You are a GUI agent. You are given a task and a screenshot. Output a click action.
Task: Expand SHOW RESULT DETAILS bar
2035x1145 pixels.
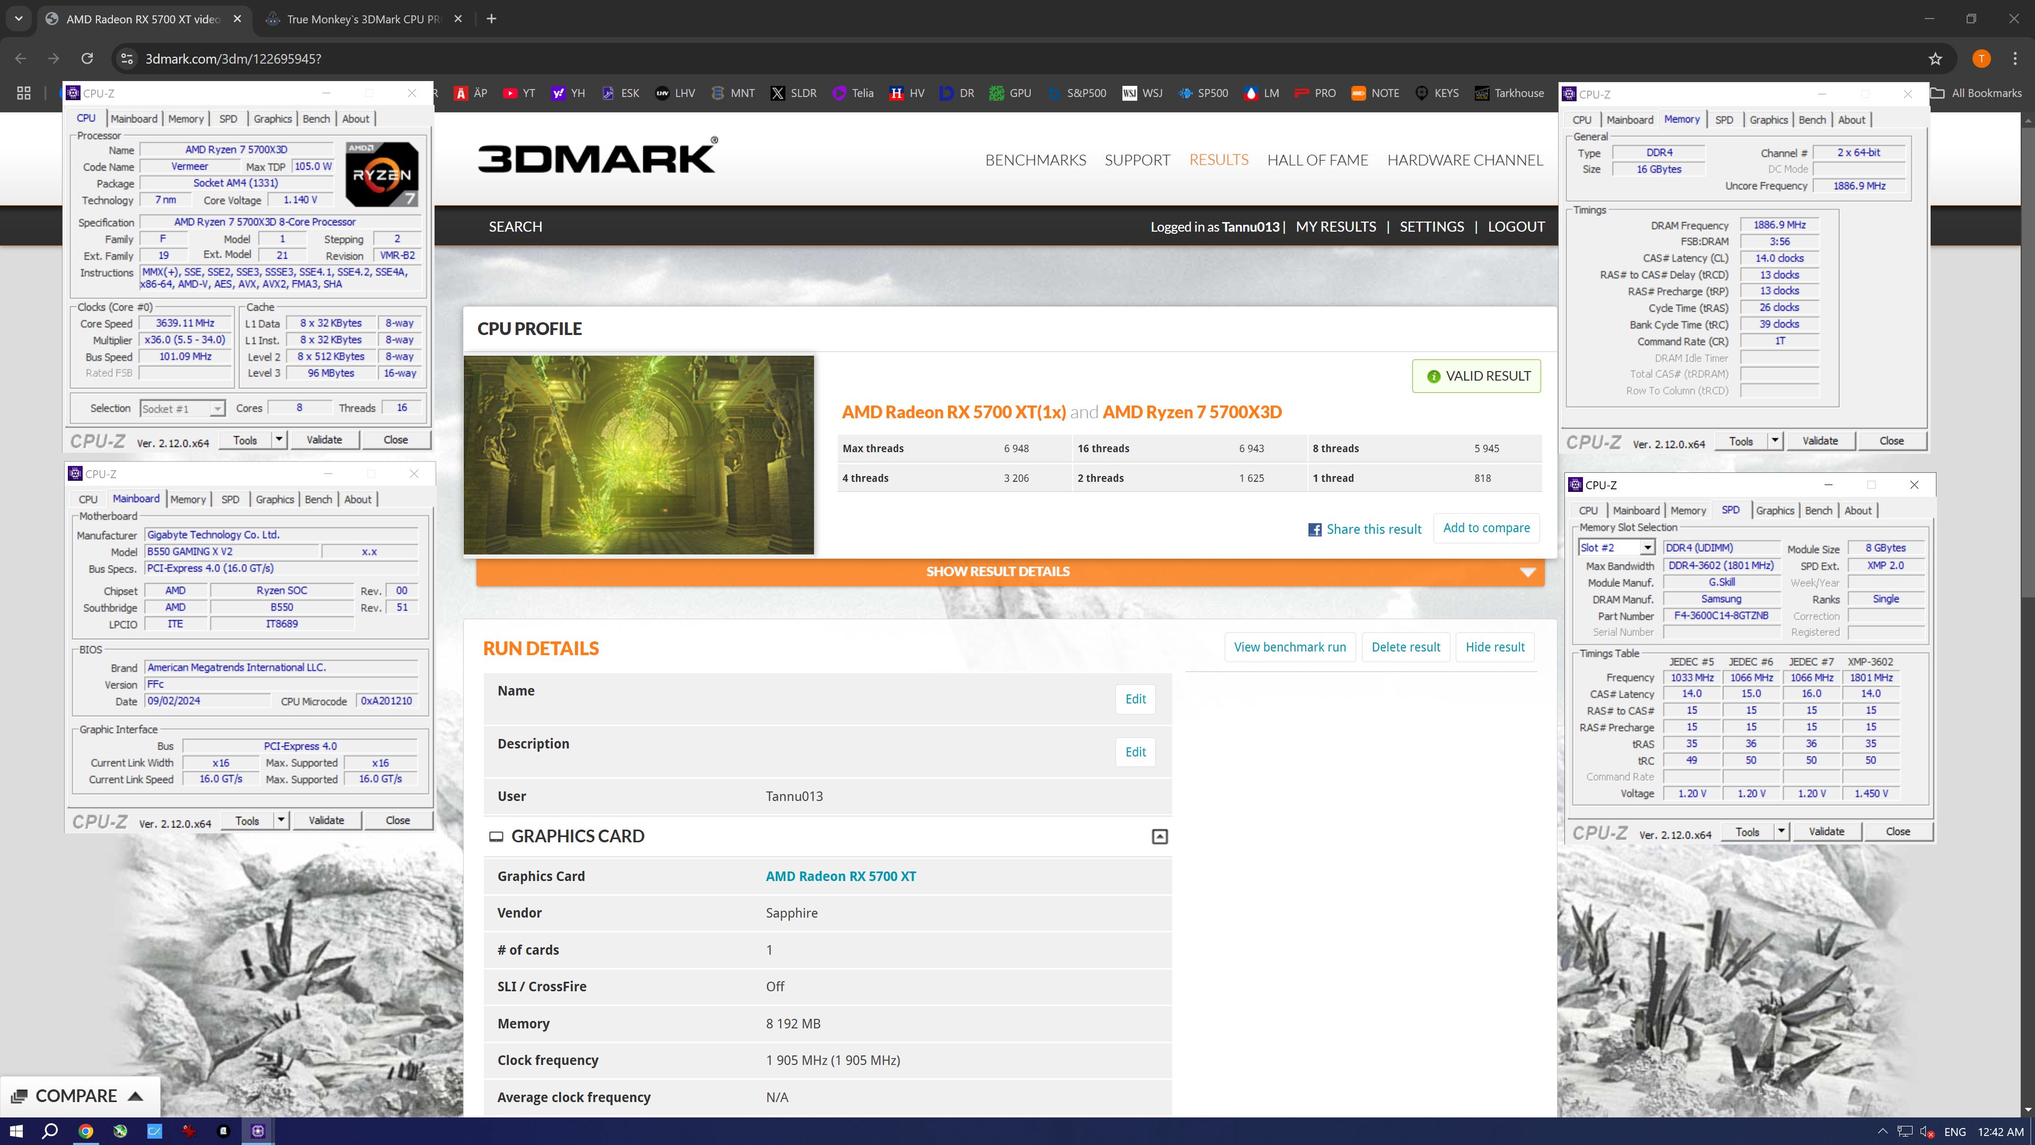click(x=1011, y=571)
